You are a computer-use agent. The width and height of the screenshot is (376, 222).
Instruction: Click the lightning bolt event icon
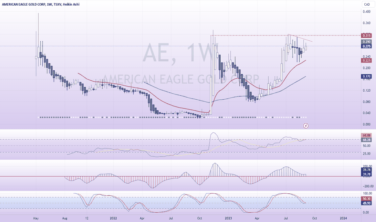tap(306, 126)
